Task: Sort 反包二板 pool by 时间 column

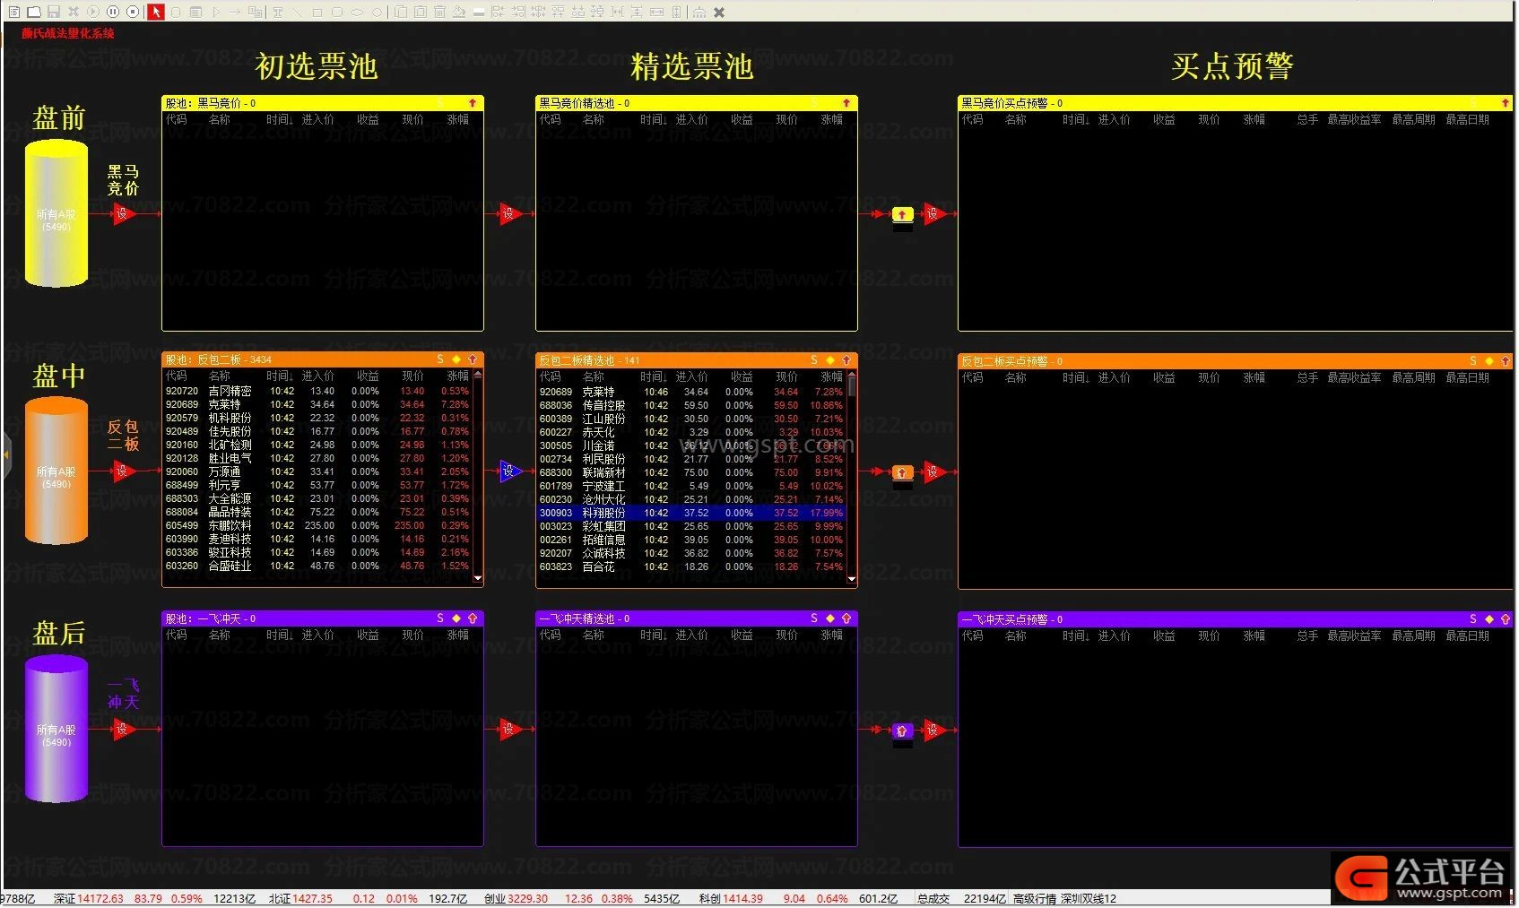Action: 279,376
